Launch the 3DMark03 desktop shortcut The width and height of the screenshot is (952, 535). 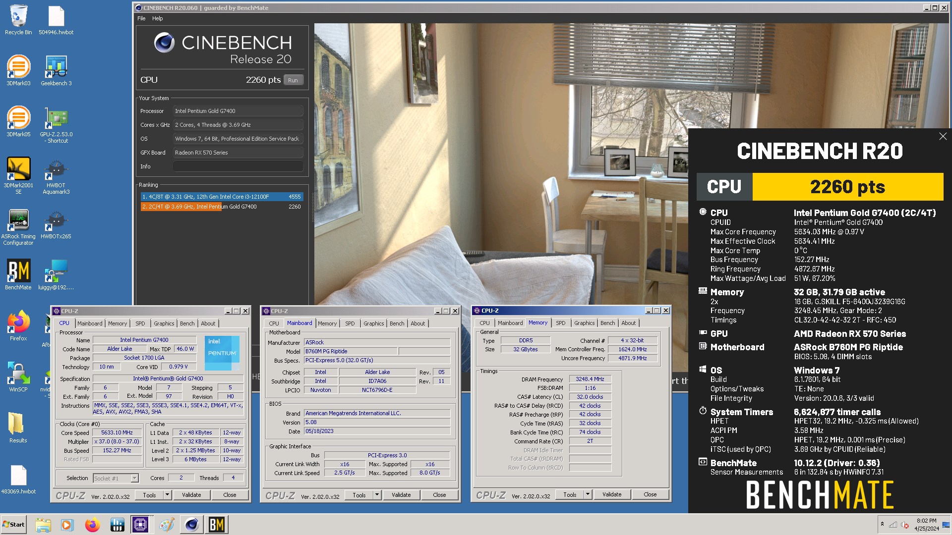[18, 70]
